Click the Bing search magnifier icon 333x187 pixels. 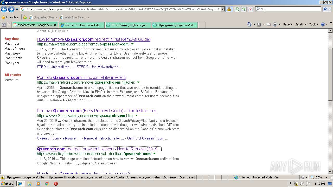325,9
